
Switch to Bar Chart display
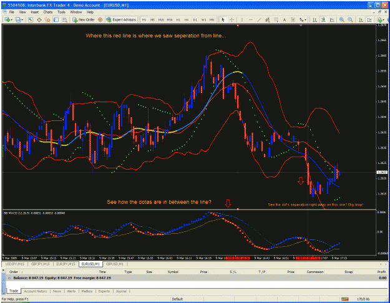[x=314, y=19]
